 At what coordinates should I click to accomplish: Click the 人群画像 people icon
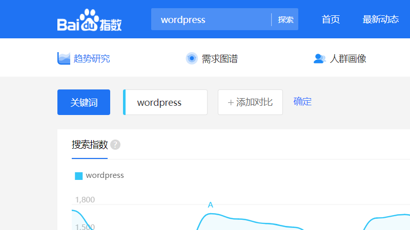320,59
